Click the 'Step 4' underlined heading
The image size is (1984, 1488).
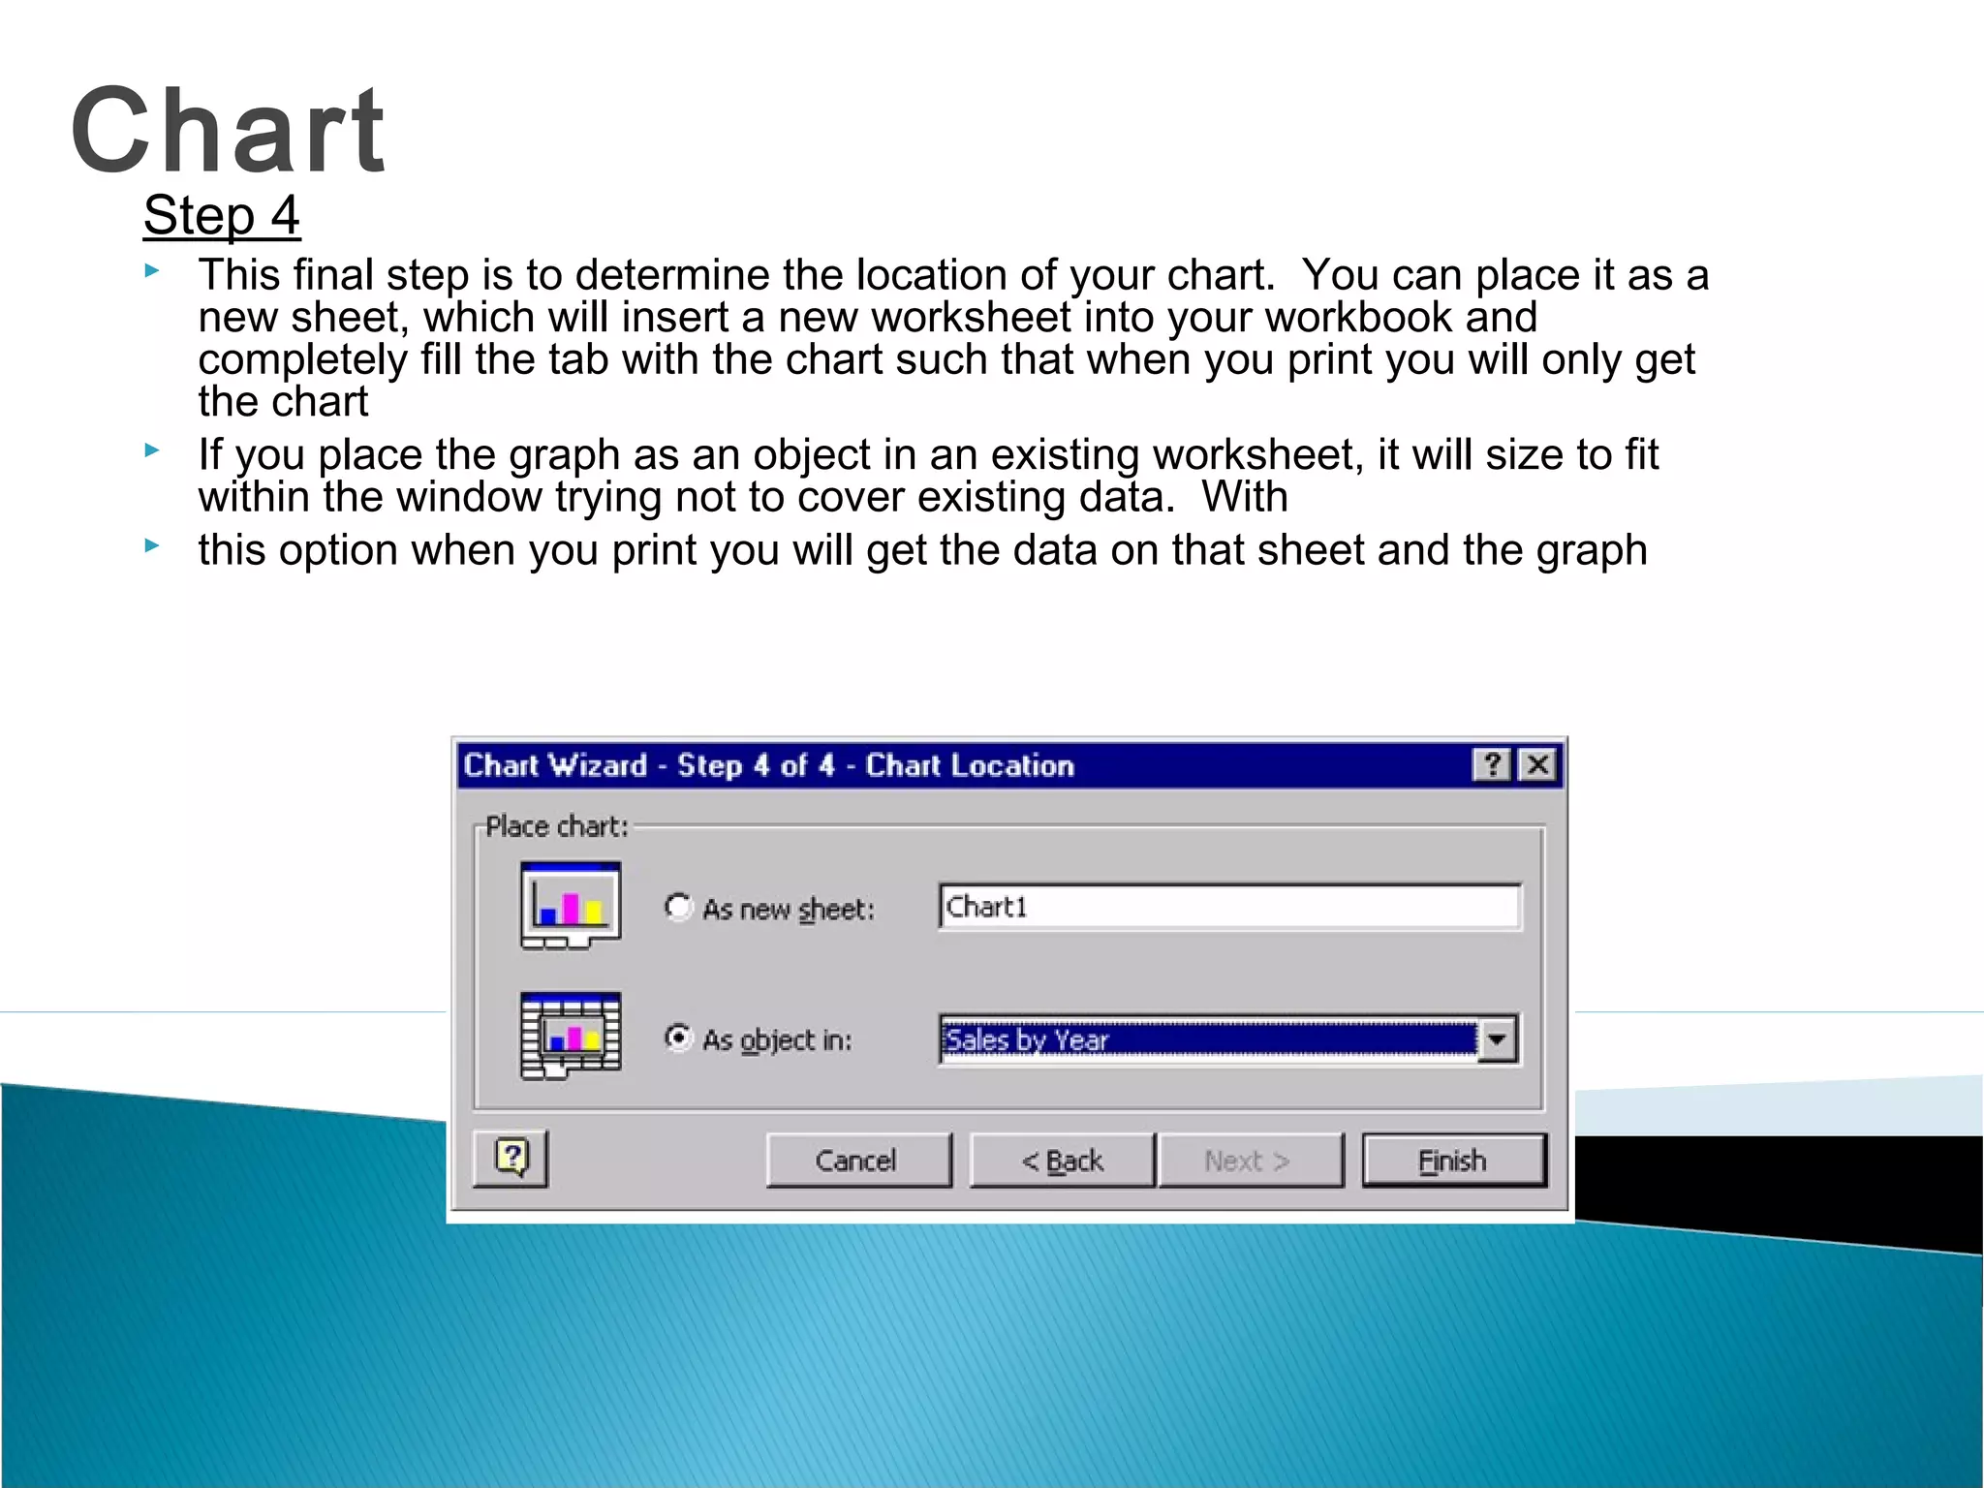(222, 215)
